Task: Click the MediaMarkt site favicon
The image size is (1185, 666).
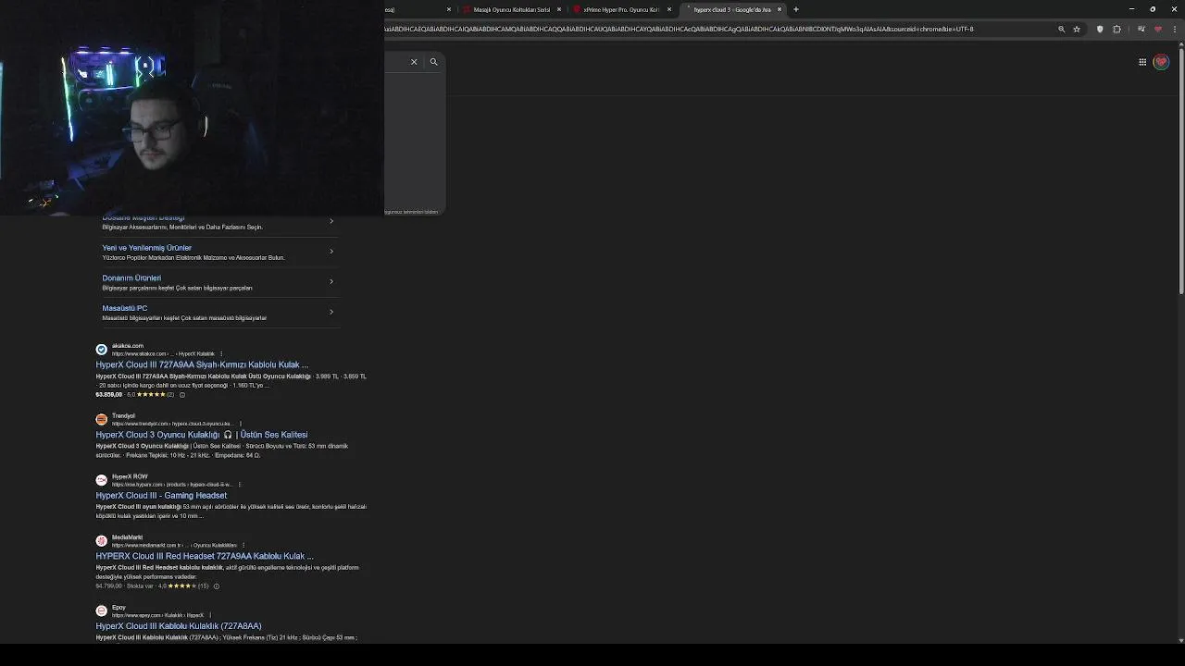Action: click(101, 541)
